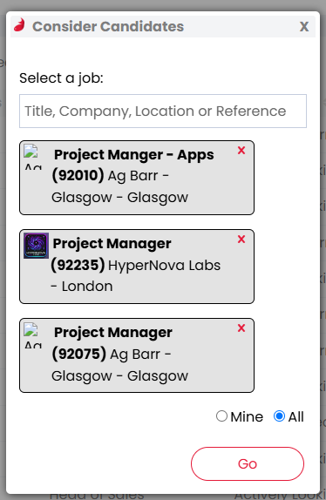Remove the HyperNova Labs (92235) job
326x500 pixels.
click(241, 240)
